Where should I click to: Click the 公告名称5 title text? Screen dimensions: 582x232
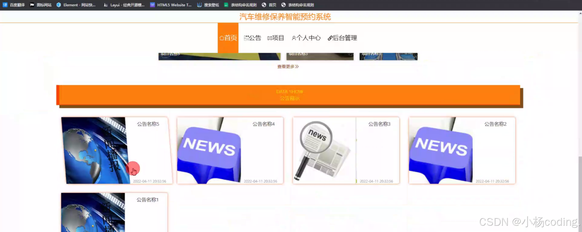148,124
